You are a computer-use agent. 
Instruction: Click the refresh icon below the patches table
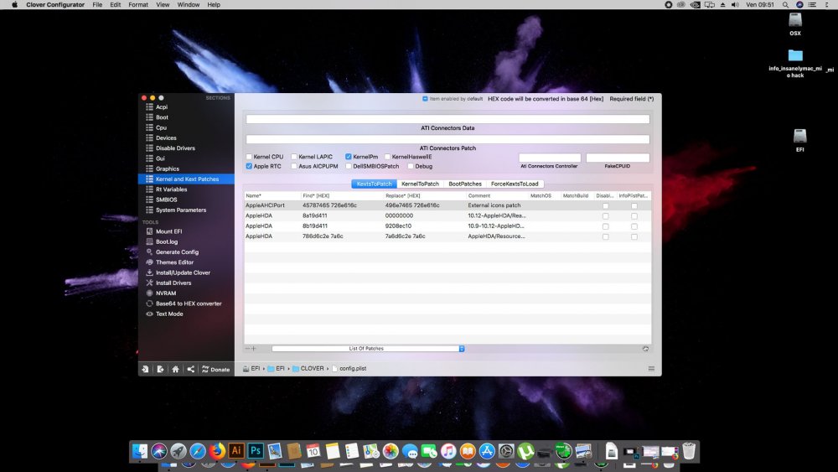[x=645, y=349]
